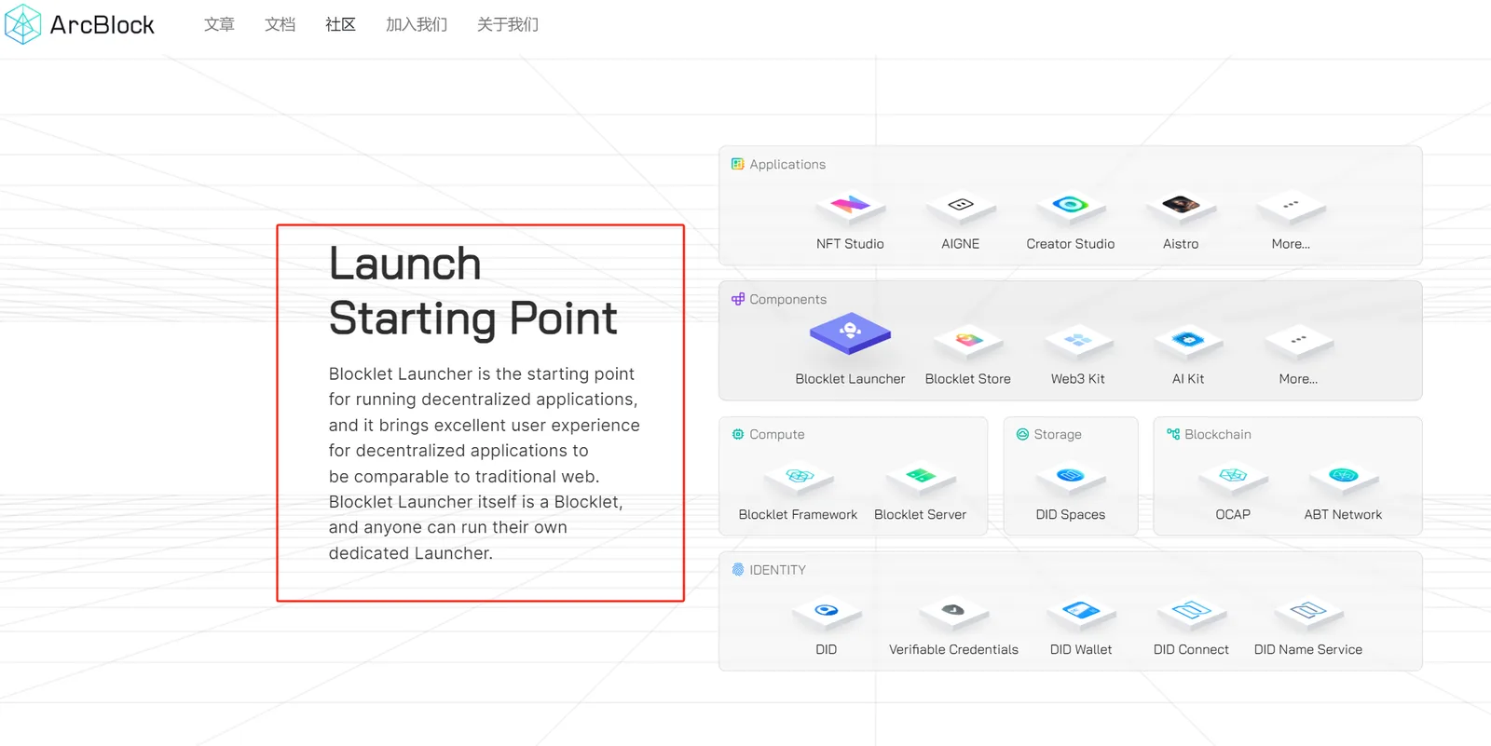Click the Applications section title text
Screen dimensions: 1491x746
(787, 164)
